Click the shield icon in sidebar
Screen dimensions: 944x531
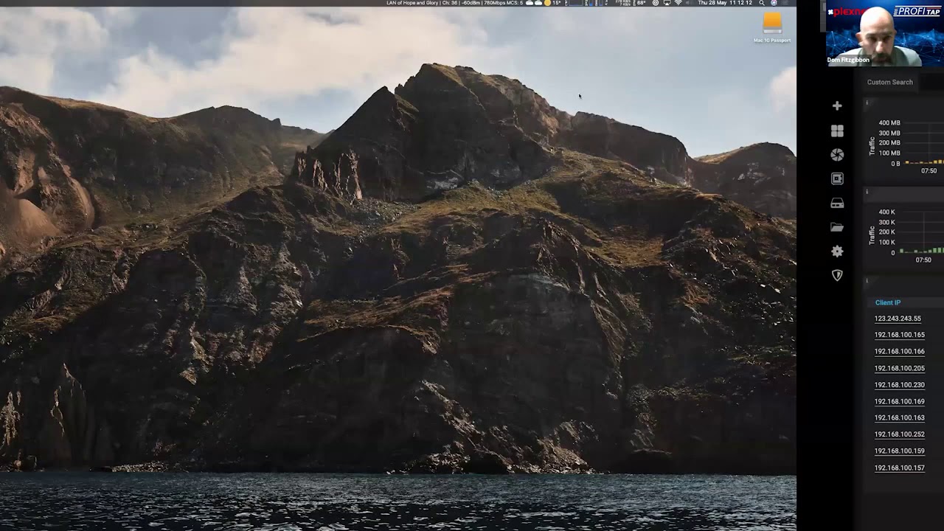(837, 275)
